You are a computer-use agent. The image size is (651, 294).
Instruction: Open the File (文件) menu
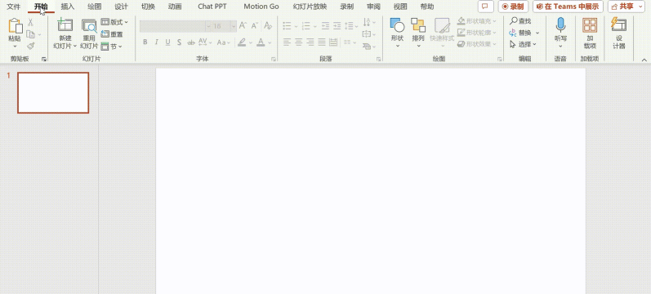point(14,7)
